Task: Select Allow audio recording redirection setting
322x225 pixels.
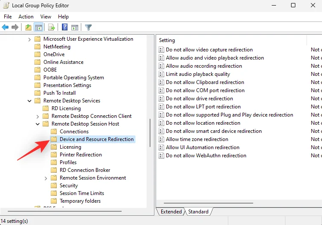Action: (x=204, y=66)
